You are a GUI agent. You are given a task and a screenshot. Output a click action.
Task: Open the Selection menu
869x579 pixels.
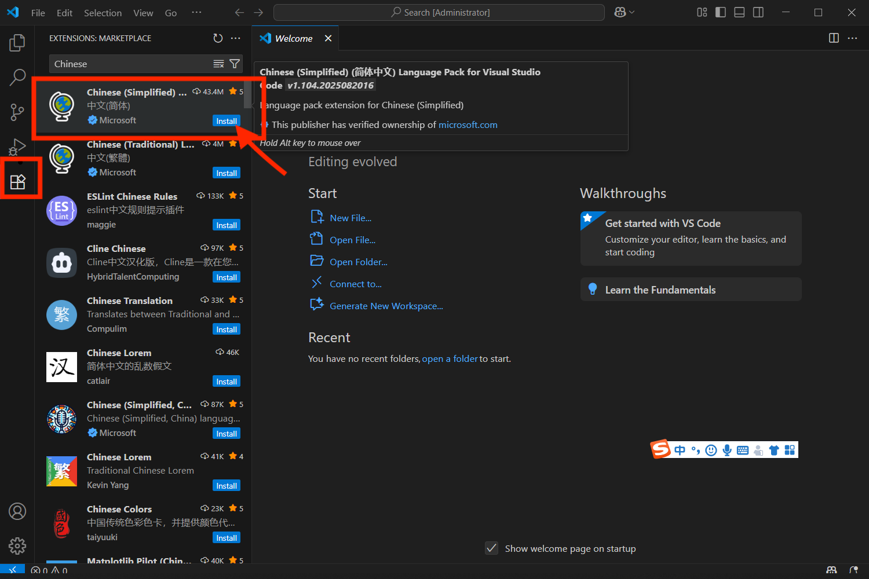pyautogui.click(x=103, y=13)
